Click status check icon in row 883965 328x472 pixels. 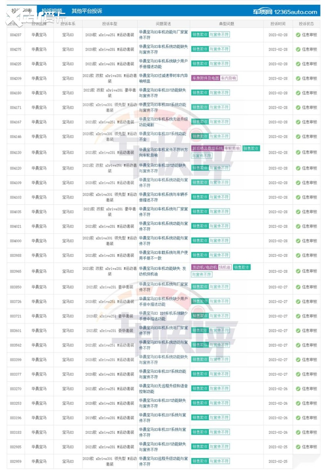click(x=298, y=271)
